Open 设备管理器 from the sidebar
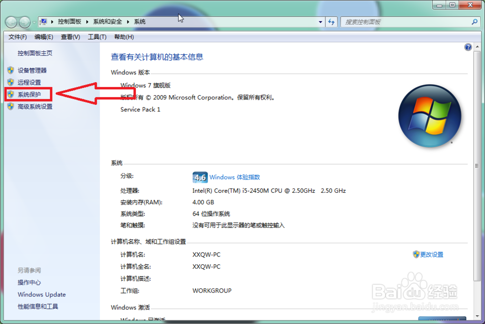485x324 pixels. pos(32,70)
